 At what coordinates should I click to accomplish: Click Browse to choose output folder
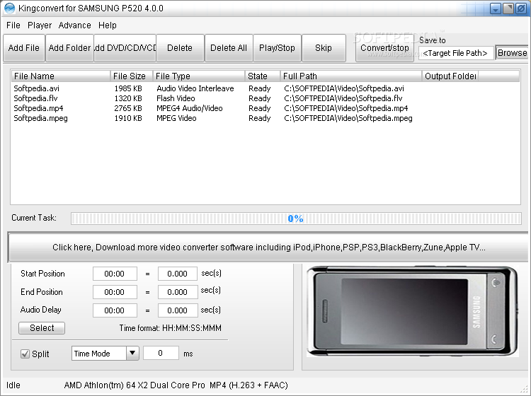(512, 53)
